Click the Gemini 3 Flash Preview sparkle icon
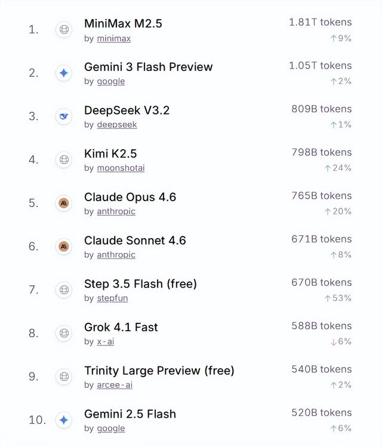This screenshot has width=382, height=447. click(x=64, y=73)
